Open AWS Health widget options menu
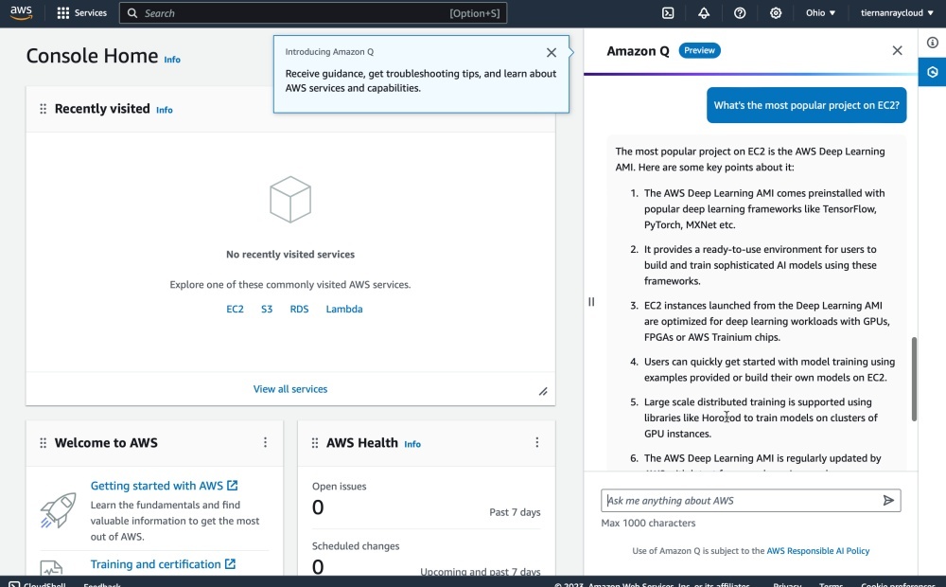Image resolution: width=946 pixels, height=587 pixels. (x=536, y=442)
